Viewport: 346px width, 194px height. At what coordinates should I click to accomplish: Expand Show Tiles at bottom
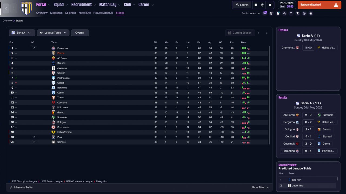tap(260, 188)
